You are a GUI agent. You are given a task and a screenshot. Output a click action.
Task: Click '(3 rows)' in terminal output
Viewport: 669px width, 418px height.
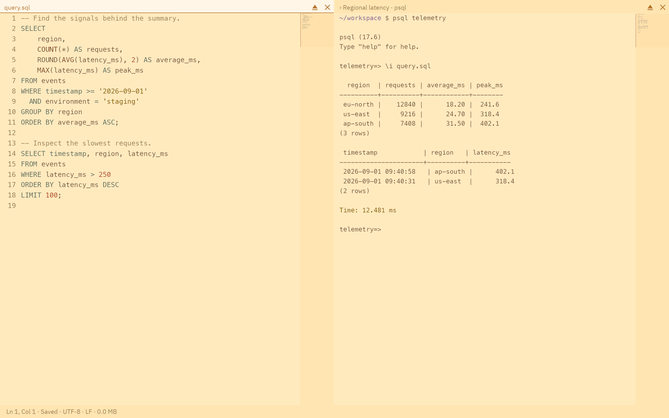coord(354,133)
